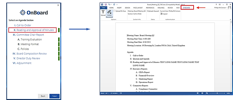This screenshot has height=100, width=233.
Task: Enable the Upload On Save checkbox
Action: coord(114,11)
